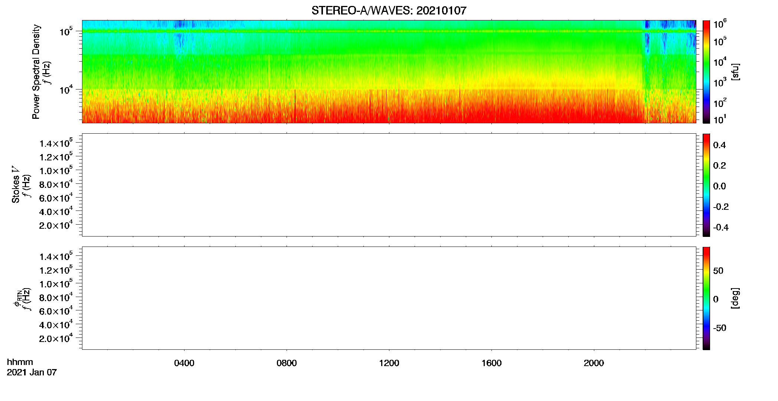The image size is (778, 401).
Task: Click the "[deg]" unit label
Action: click(735, 298)
